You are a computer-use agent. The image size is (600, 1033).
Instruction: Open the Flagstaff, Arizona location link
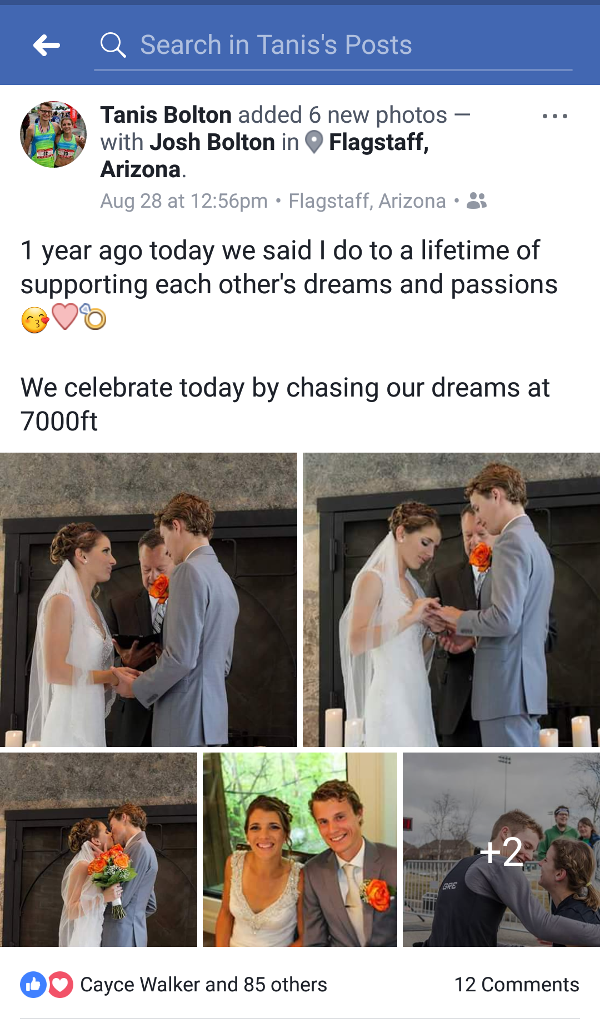click(264, 156)
